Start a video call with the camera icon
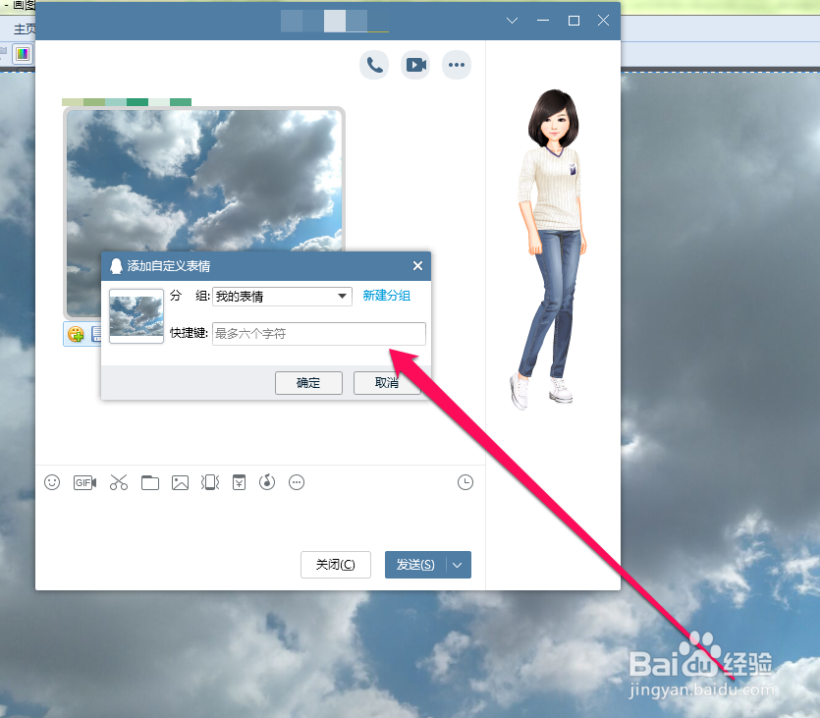This screenshot has height=718, width=820. pos(415,65)
